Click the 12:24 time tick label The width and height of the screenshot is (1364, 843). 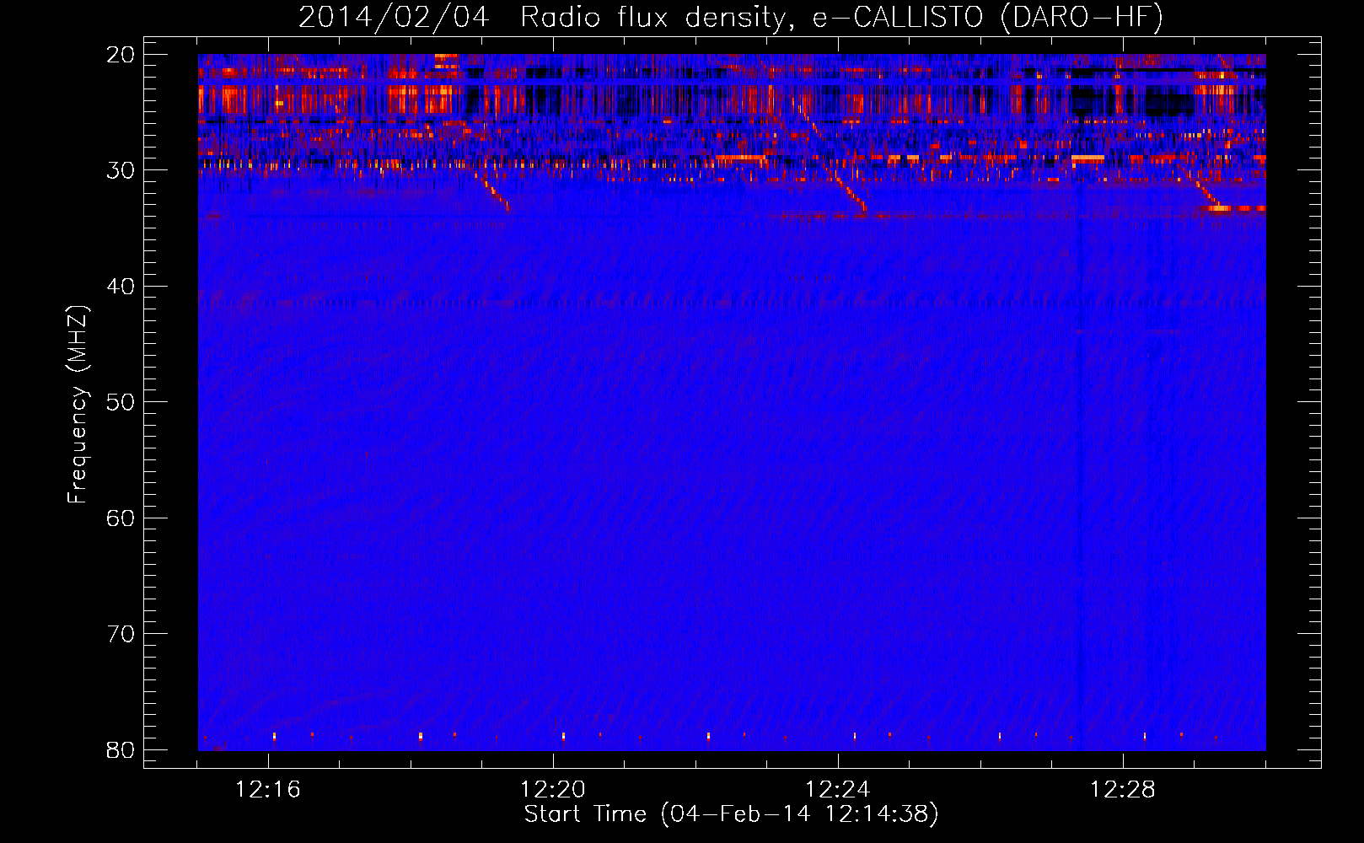click(x=838, y=790)
